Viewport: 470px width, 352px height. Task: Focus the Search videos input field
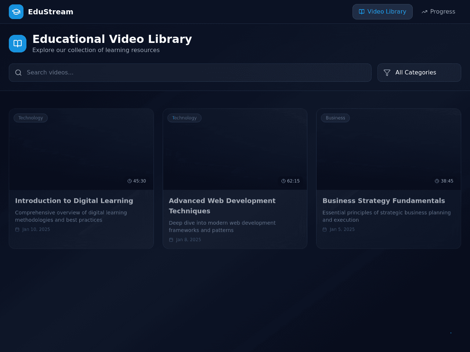click(x=190, y=73)
